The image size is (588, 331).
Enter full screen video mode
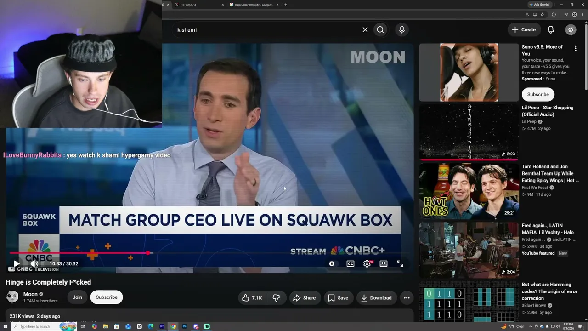(400, 263)
